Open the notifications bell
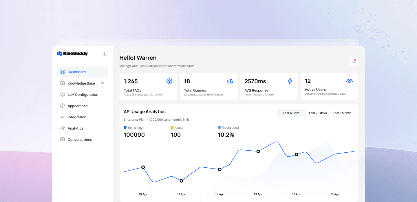 [354, 61]
